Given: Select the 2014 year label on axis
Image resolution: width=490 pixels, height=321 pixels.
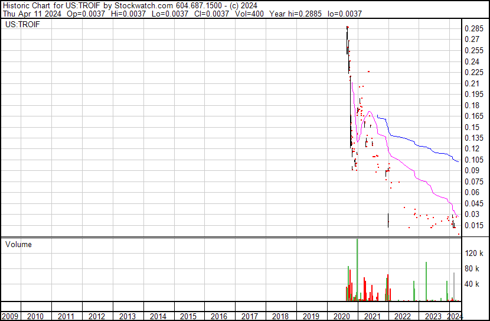Looking at the screenshot, I should click(x=158, y=316).
